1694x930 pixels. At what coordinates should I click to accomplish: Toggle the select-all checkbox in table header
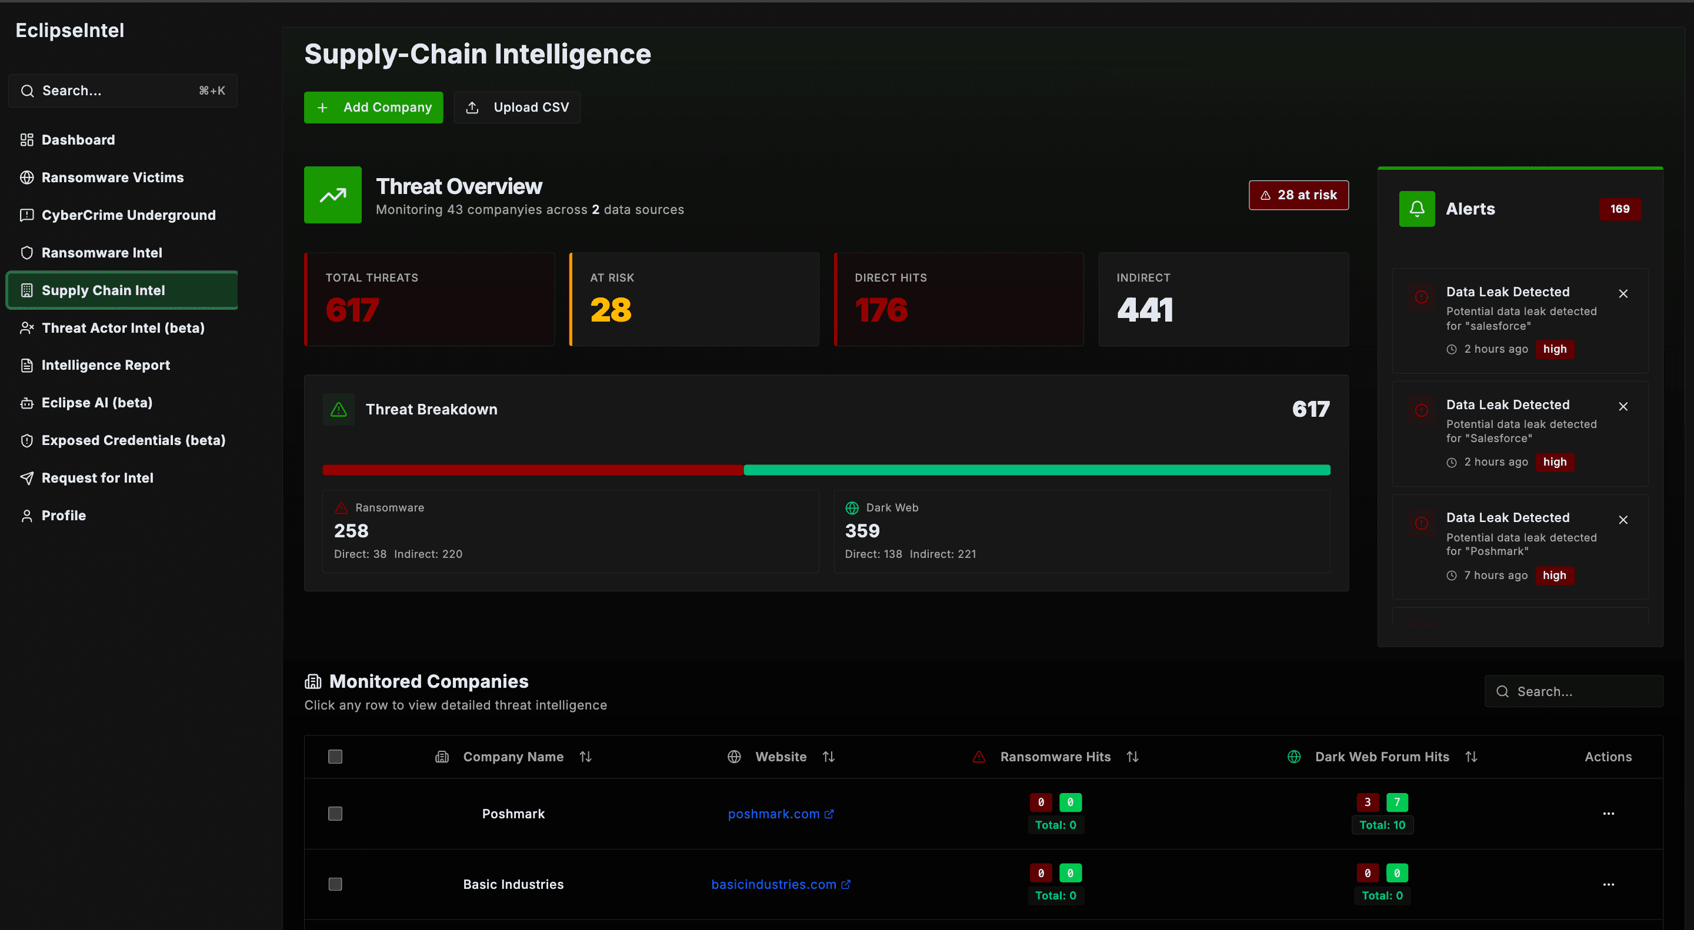[x=335, y=757]
